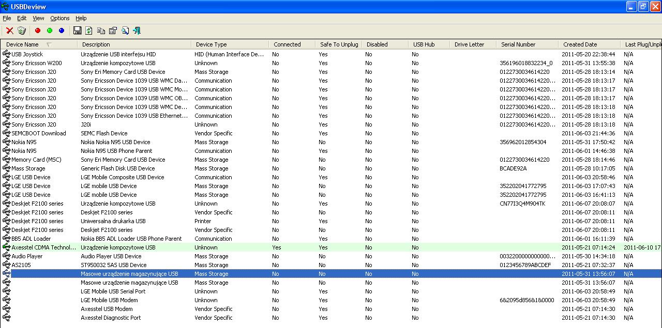Click the magnifier find icon

125,30
